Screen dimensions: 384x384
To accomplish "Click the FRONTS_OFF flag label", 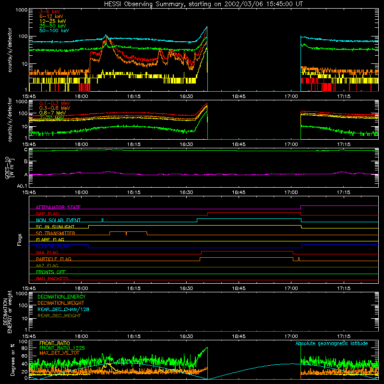I will tap(51, 272).
